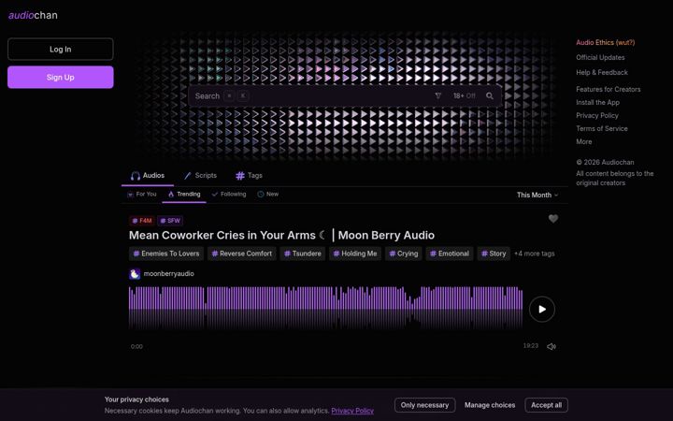Viewport: 673px width, 421px height.
Task: Open the Emotional tag
Action: pyautogui.click(x=450, y=254)
